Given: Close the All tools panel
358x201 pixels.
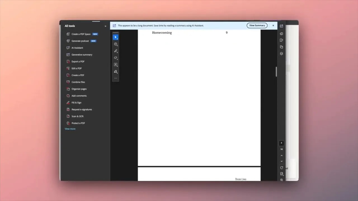Looking at the screenshot, I should [x=105, y=26].
